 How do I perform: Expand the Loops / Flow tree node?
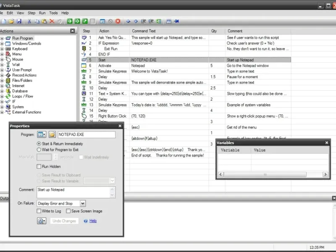(x=2, y=97)
